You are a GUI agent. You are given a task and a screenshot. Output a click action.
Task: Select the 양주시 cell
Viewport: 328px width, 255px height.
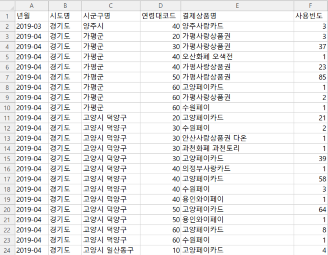pos(111,26)
